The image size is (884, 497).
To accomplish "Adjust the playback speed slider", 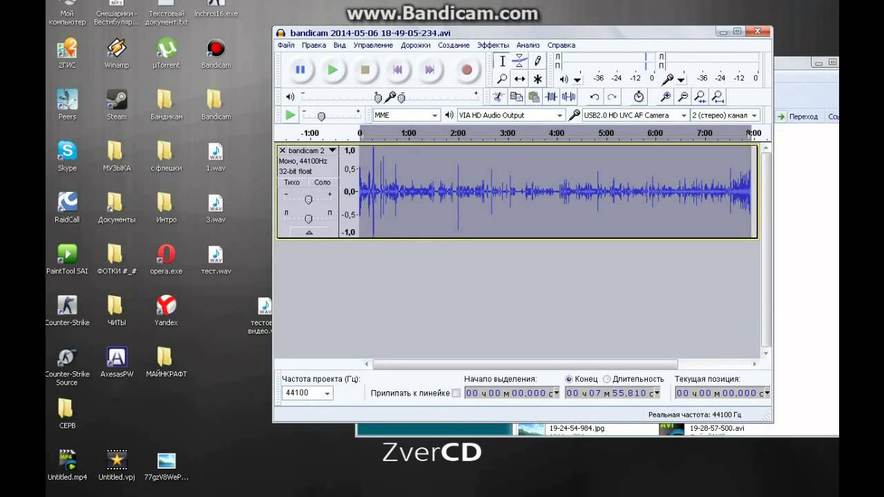I will pos(321,116).
